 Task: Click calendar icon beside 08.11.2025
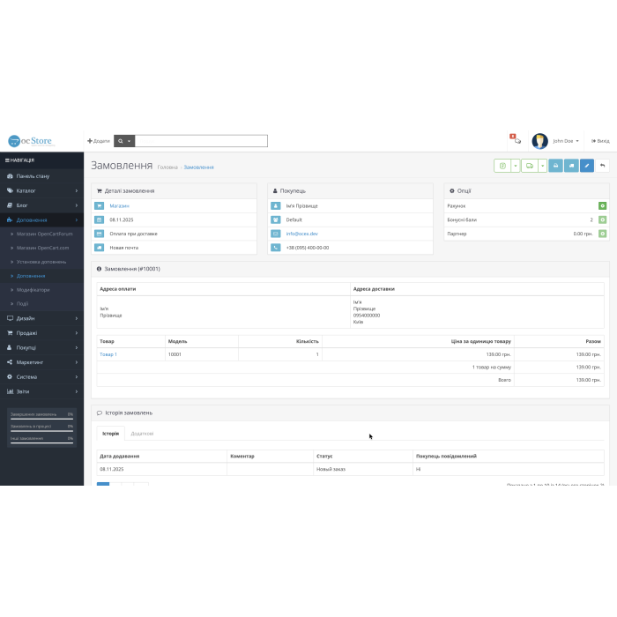coord(99,219)
